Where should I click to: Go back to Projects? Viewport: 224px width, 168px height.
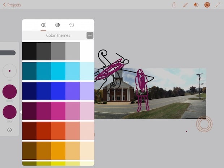12,5
